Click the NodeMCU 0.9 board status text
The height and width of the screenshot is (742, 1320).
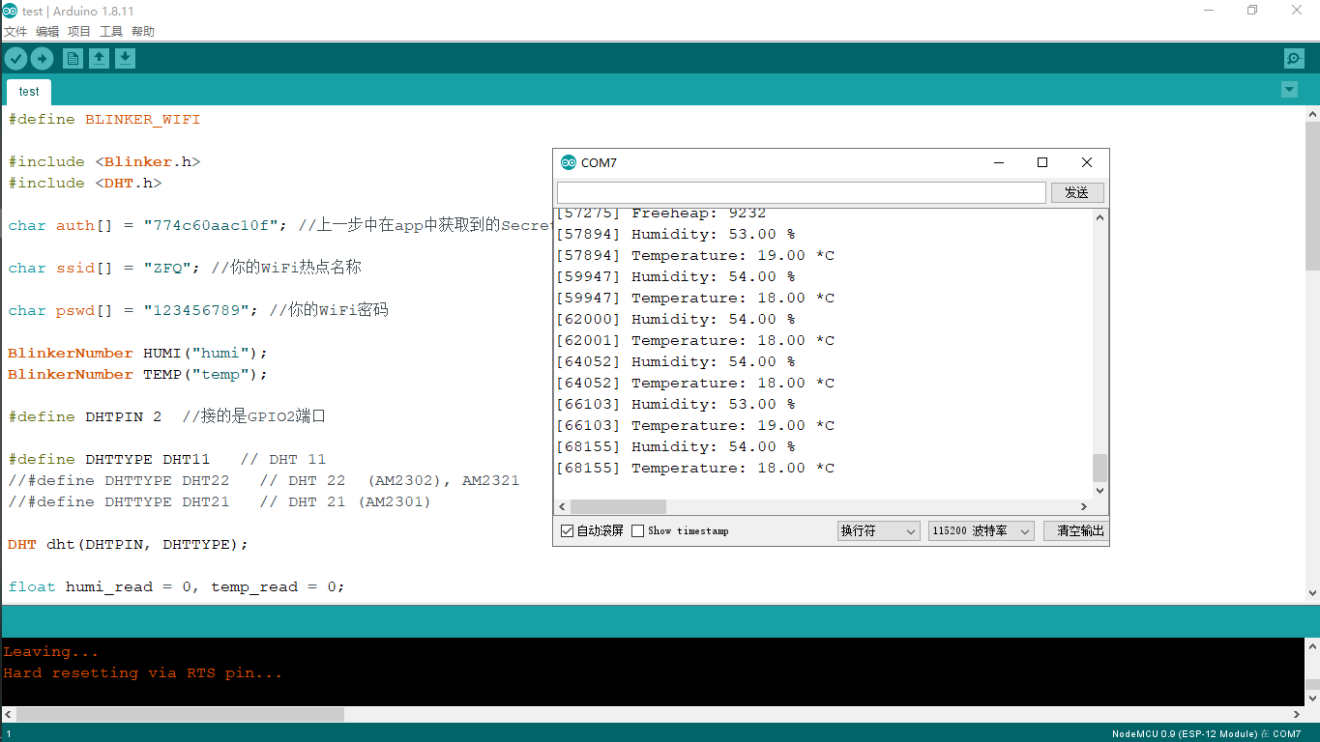tap(1206, 734)
